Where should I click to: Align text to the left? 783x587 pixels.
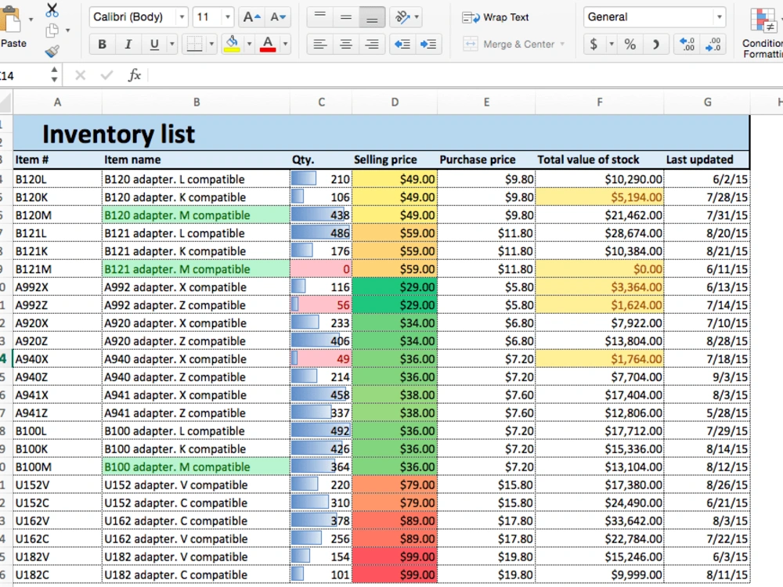tap(320, 45)
